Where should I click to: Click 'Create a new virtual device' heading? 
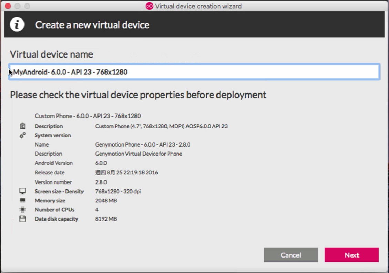pos(92,25)
